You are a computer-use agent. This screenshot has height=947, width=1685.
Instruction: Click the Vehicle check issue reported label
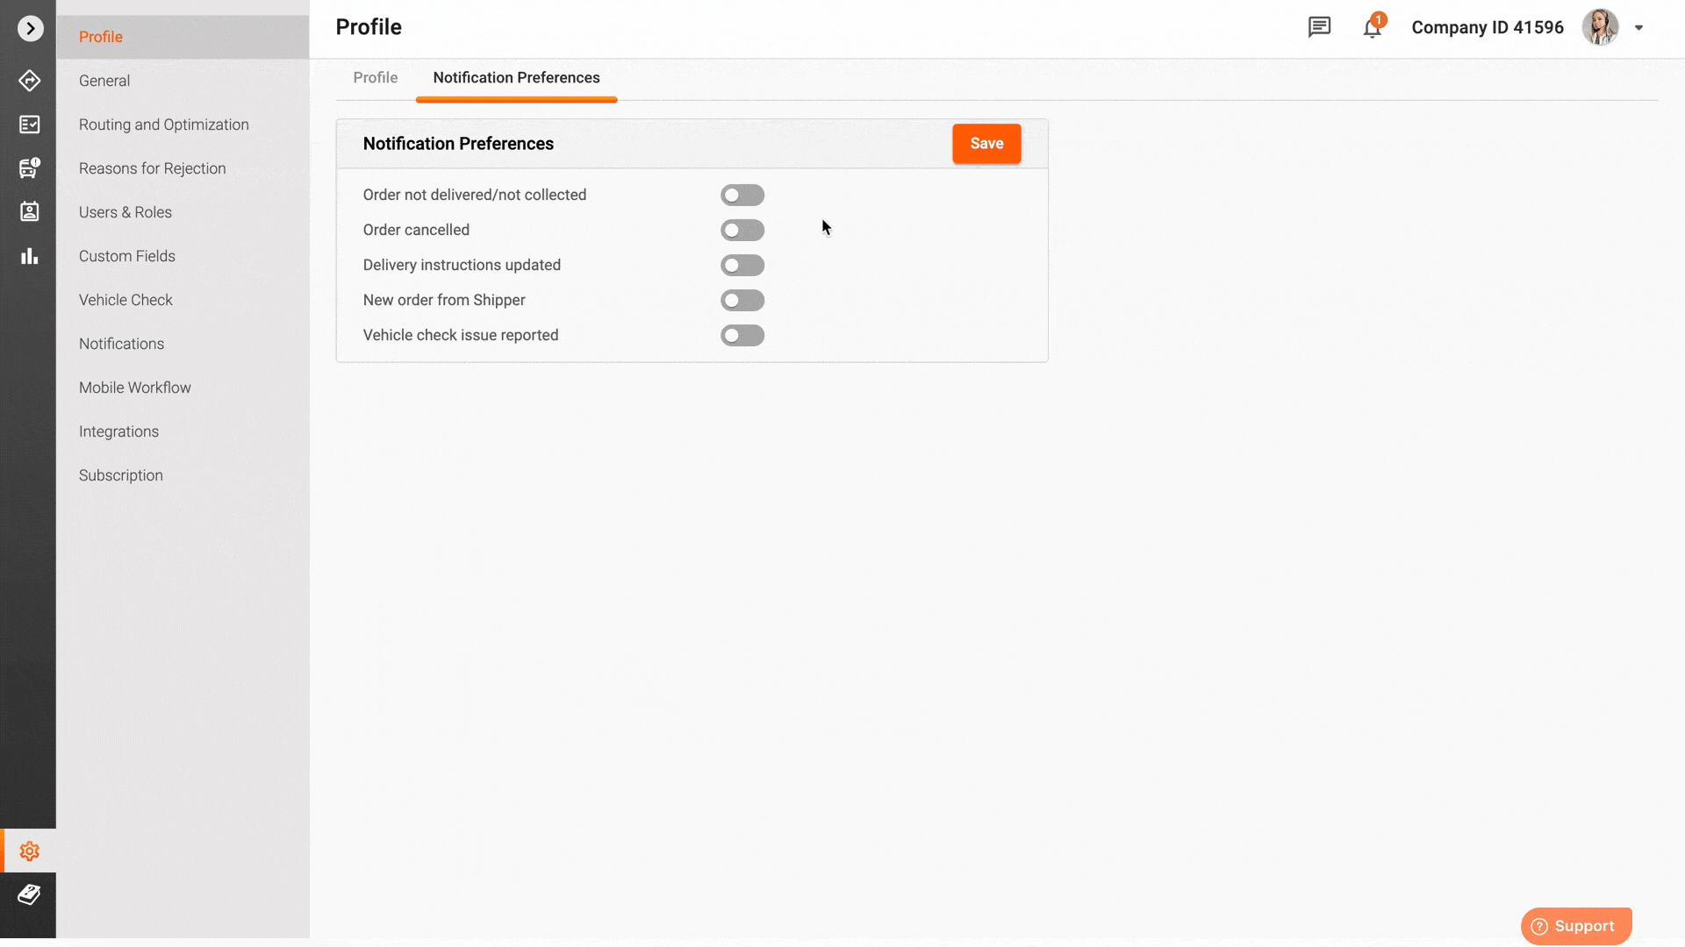(x=461, y=335)
